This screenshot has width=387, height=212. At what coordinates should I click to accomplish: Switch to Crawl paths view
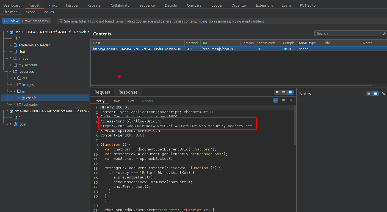[36, 21]
